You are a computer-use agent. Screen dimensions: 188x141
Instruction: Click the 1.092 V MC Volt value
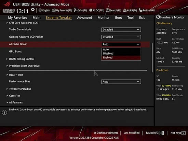[x=160, y=62]
